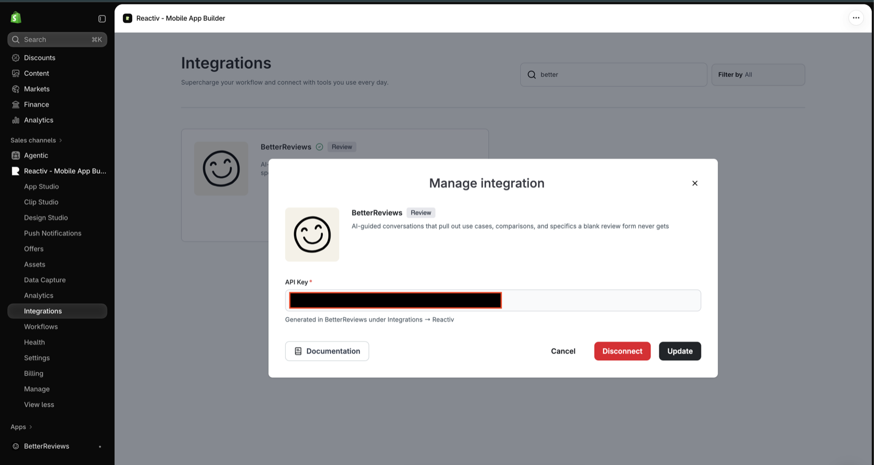Image resolution: width=874 pixels, height=465 pixels.
Task: Open the Billing page
Action: (x=33, y=373)
